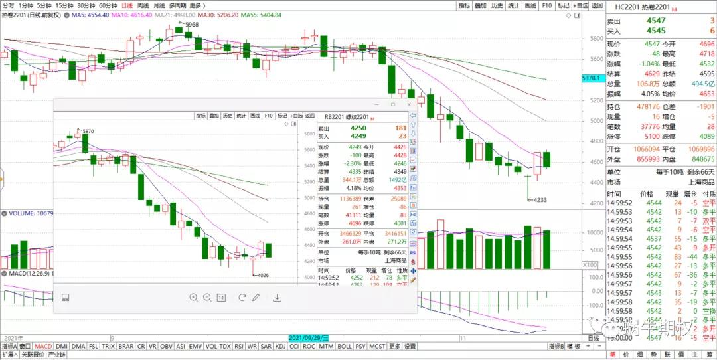Click the 统计 button in top toolbar

(x=513, y=5)
